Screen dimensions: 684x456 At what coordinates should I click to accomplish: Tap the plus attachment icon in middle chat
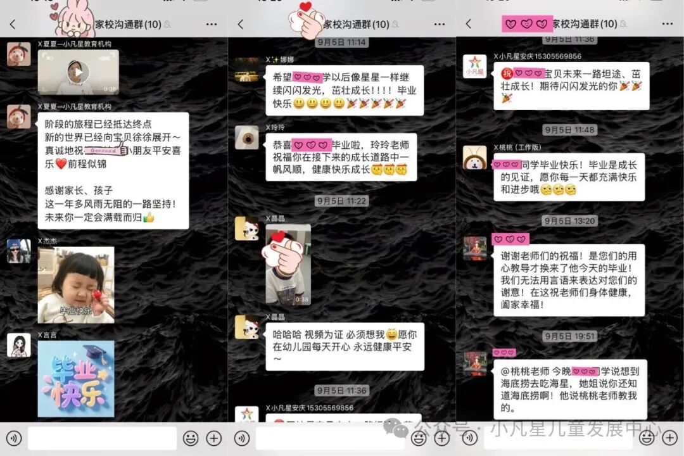[441, 438]
